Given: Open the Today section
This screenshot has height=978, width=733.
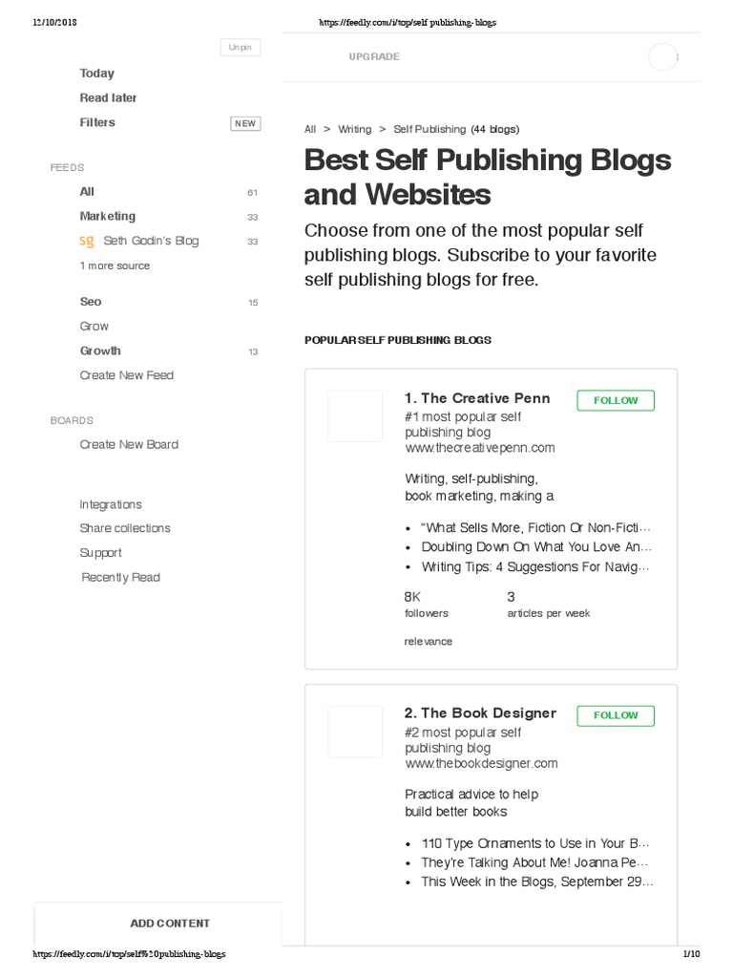Looking at the screenshot, I should (96, 74).
